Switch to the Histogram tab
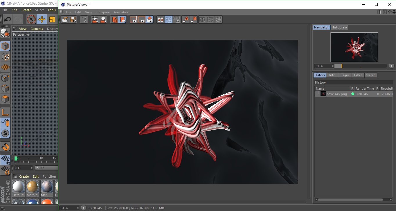Image resolution: width=396 pixels, height=211 pixels. pos(339,27)
